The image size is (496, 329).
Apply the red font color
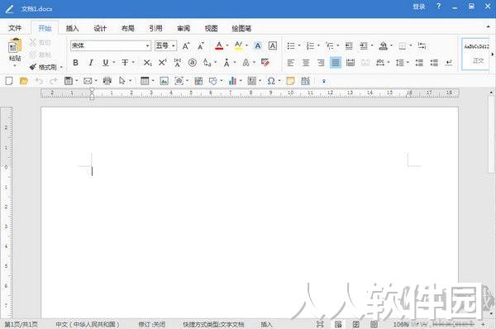219,46
